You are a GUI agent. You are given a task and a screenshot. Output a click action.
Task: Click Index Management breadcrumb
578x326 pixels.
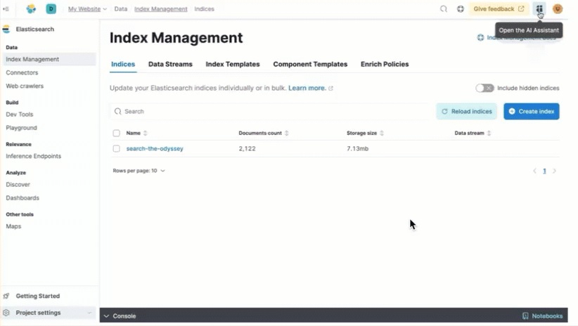tap(161, 9)
